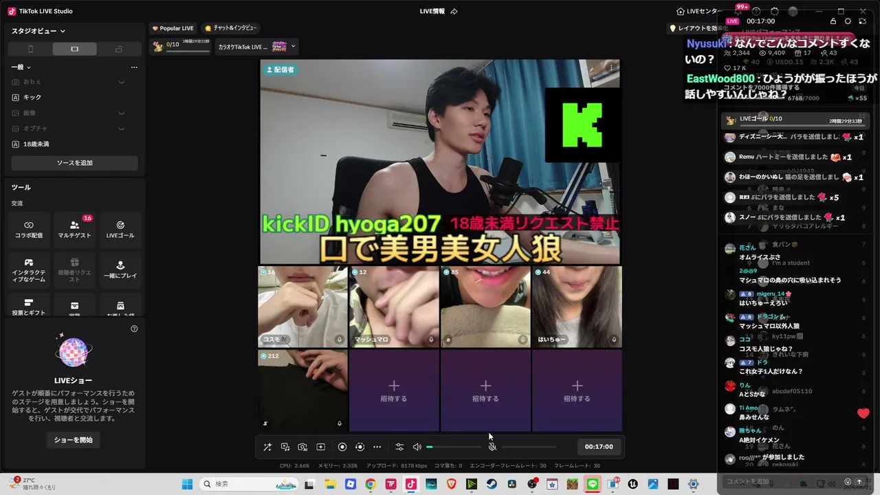Click the LIVE goal 0/10 progress widget

click(x=180, y=46)
